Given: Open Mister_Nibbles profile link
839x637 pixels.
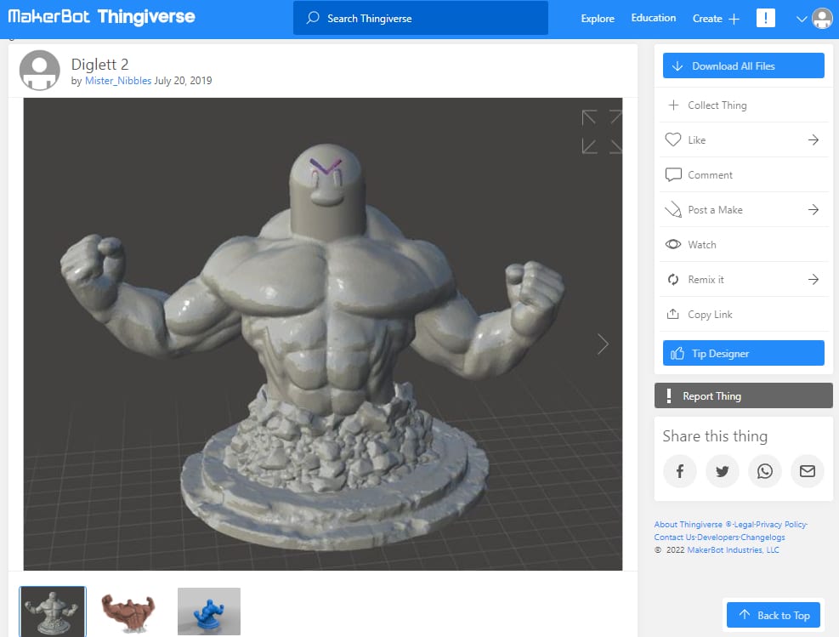Looking at the screenshot, I should pos(118,81).
